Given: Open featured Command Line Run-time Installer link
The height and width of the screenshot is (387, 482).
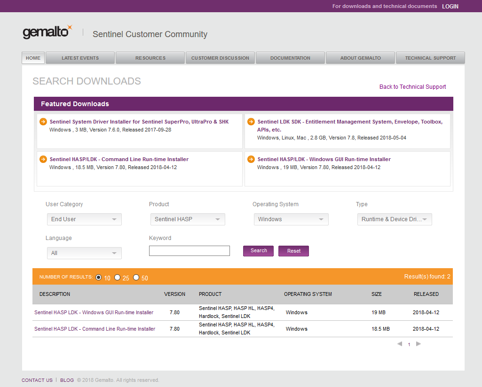Looking at the screenshot, I should click(x=119, y=159).
